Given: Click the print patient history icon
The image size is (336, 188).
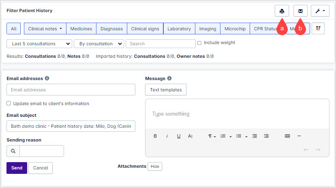Looking at the screenshot, I should coord(282,11).
